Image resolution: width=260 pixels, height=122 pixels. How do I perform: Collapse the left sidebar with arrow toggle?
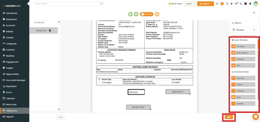tap(29, 4)
